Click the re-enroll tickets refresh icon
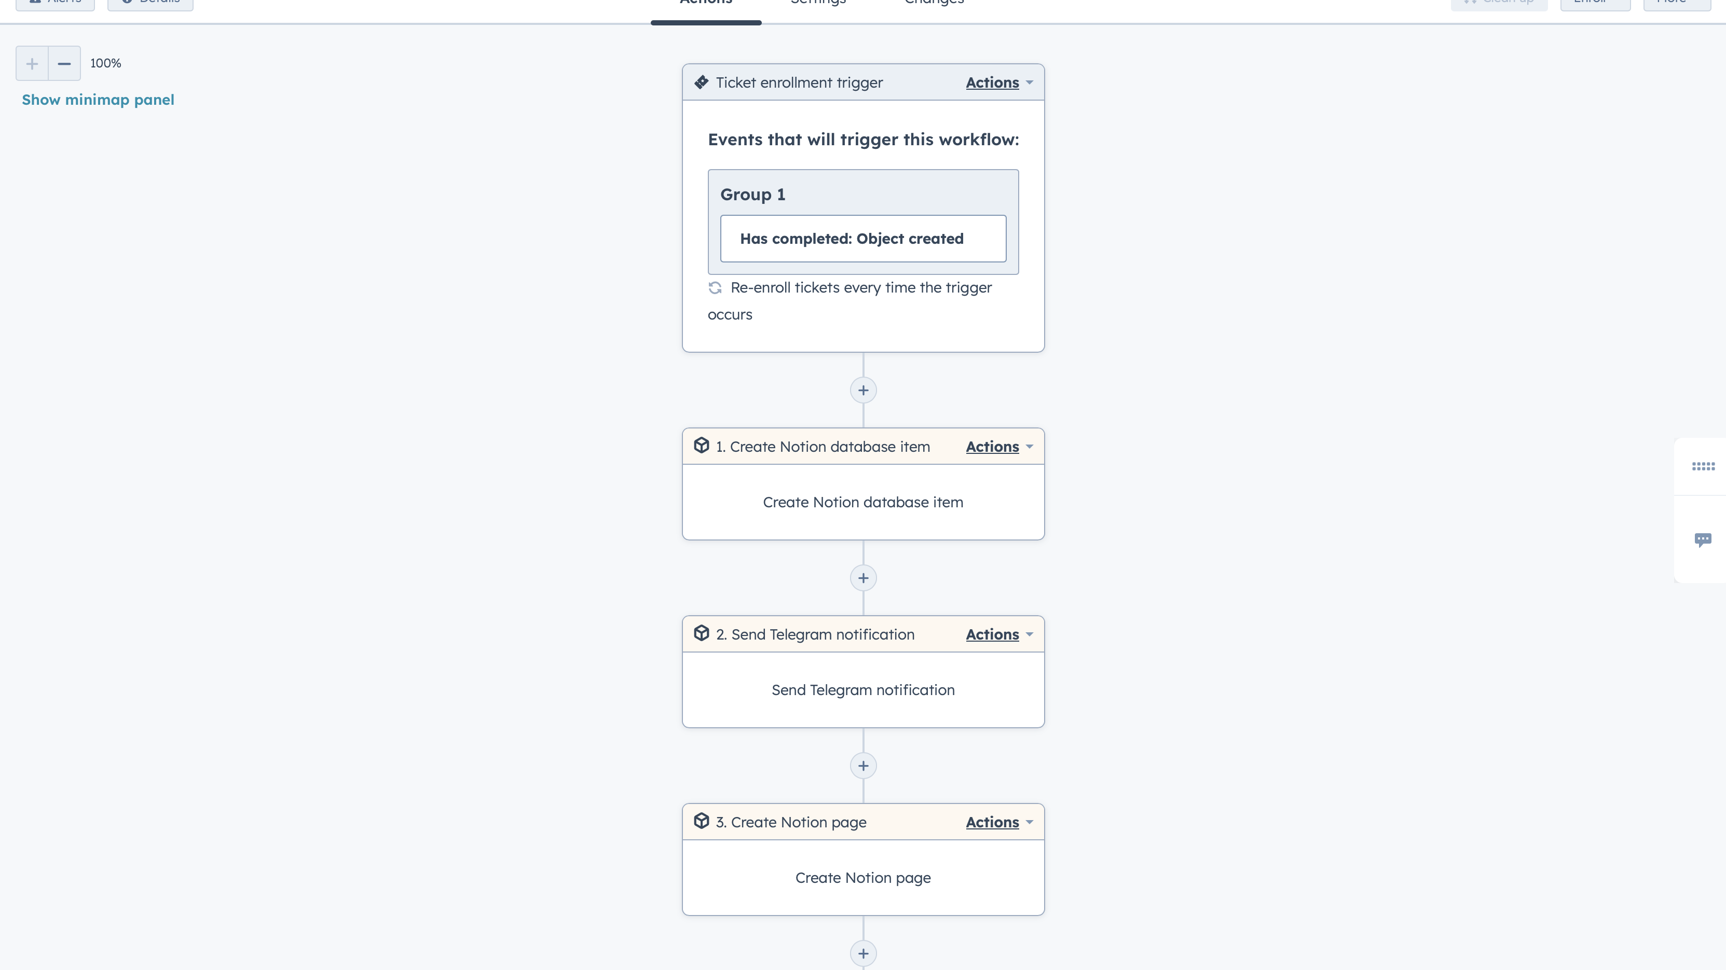This screenshot has height=970, width=1726. click(715, 288)
